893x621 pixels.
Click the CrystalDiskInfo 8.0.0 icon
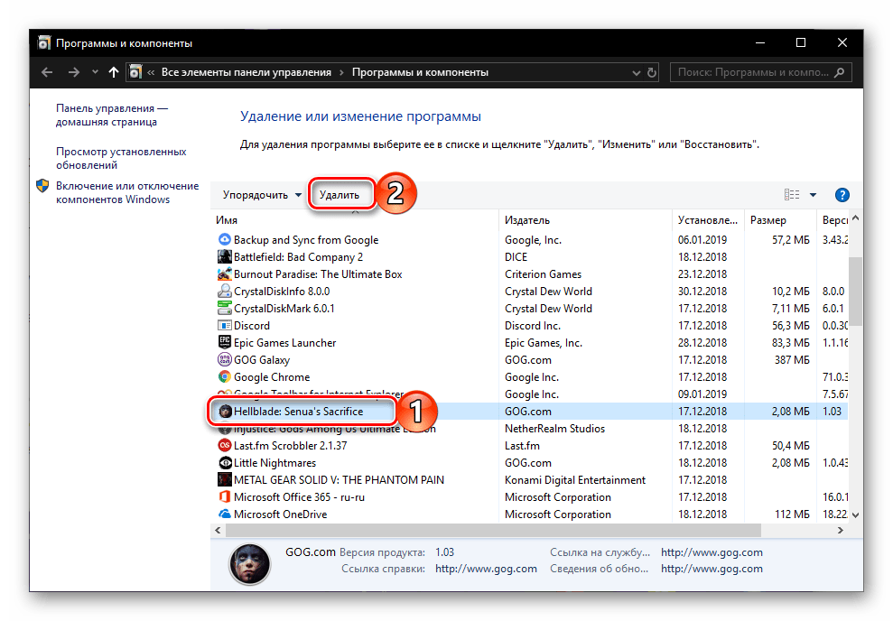[225, 291]
